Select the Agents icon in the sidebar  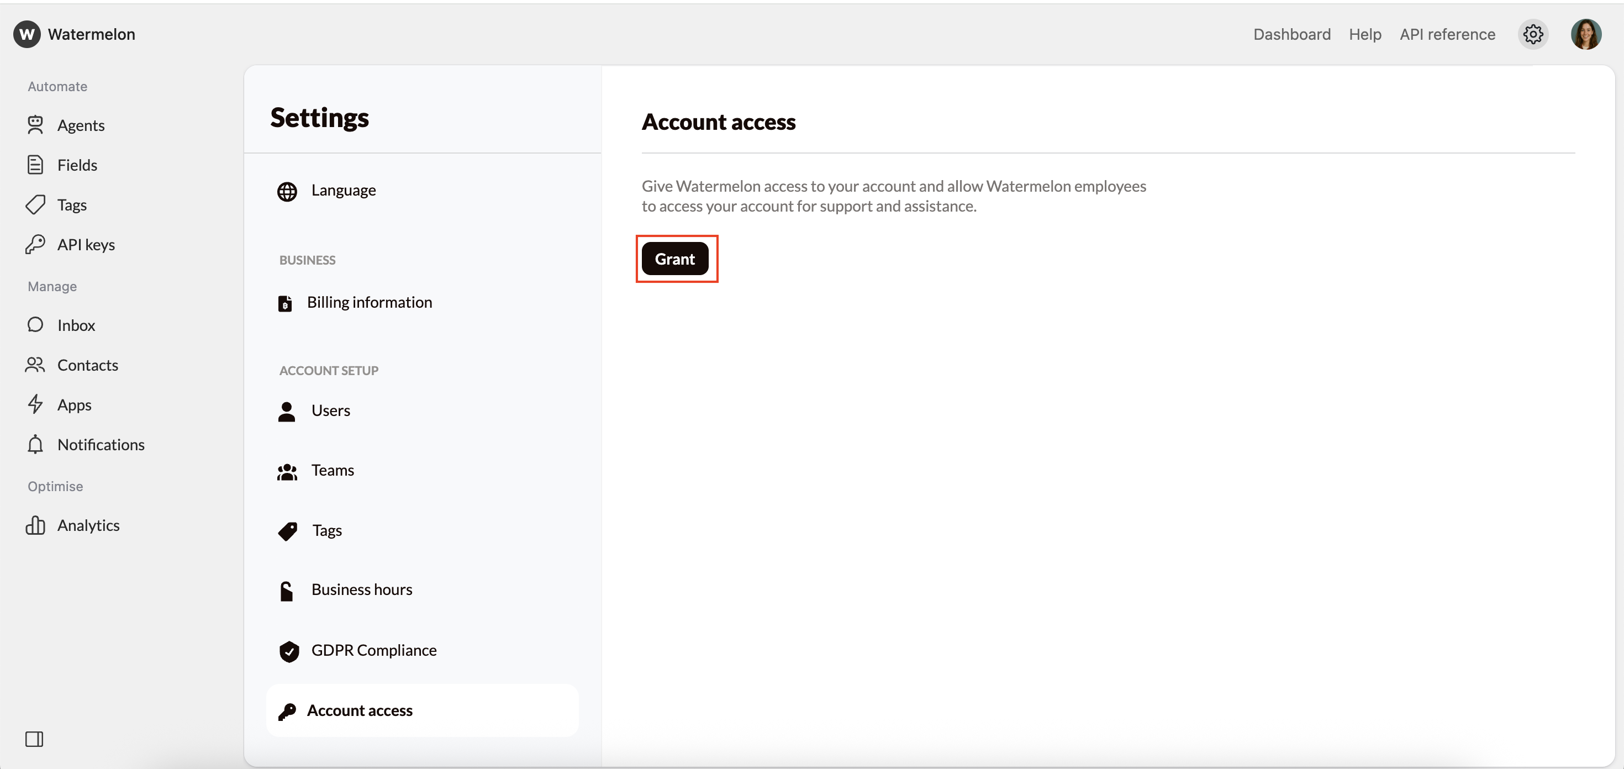[36, 125]
